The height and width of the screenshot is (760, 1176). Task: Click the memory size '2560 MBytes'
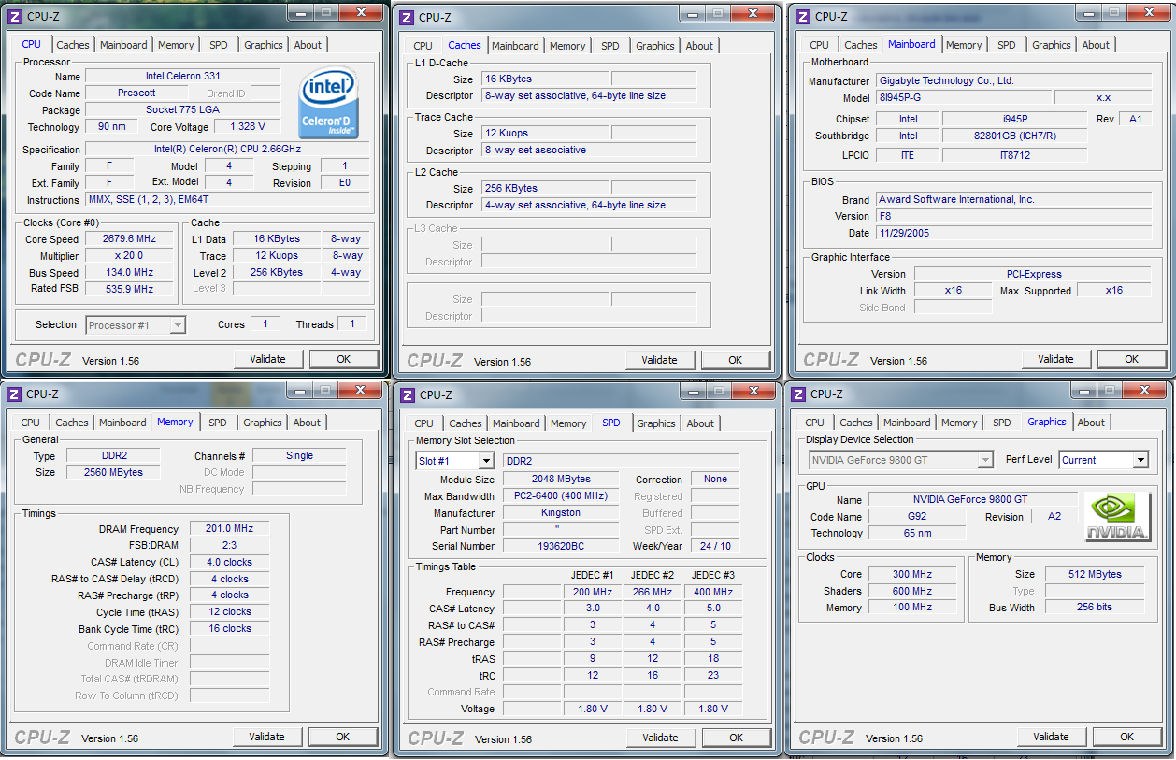tap(115, 473)
